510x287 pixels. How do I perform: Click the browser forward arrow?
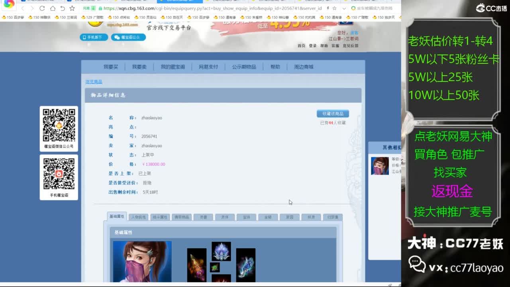tap(33, 8)
